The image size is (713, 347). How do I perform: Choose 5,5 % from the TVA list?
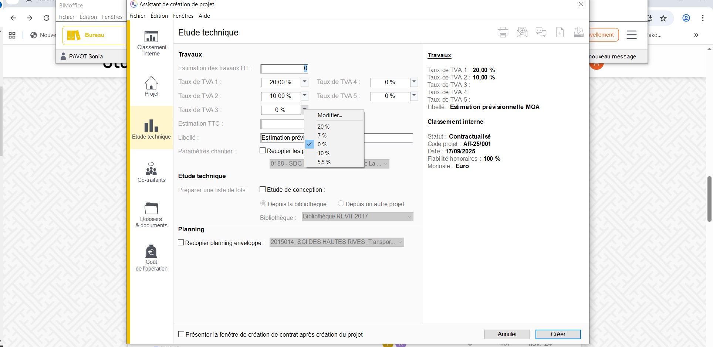tap(324, 162)
